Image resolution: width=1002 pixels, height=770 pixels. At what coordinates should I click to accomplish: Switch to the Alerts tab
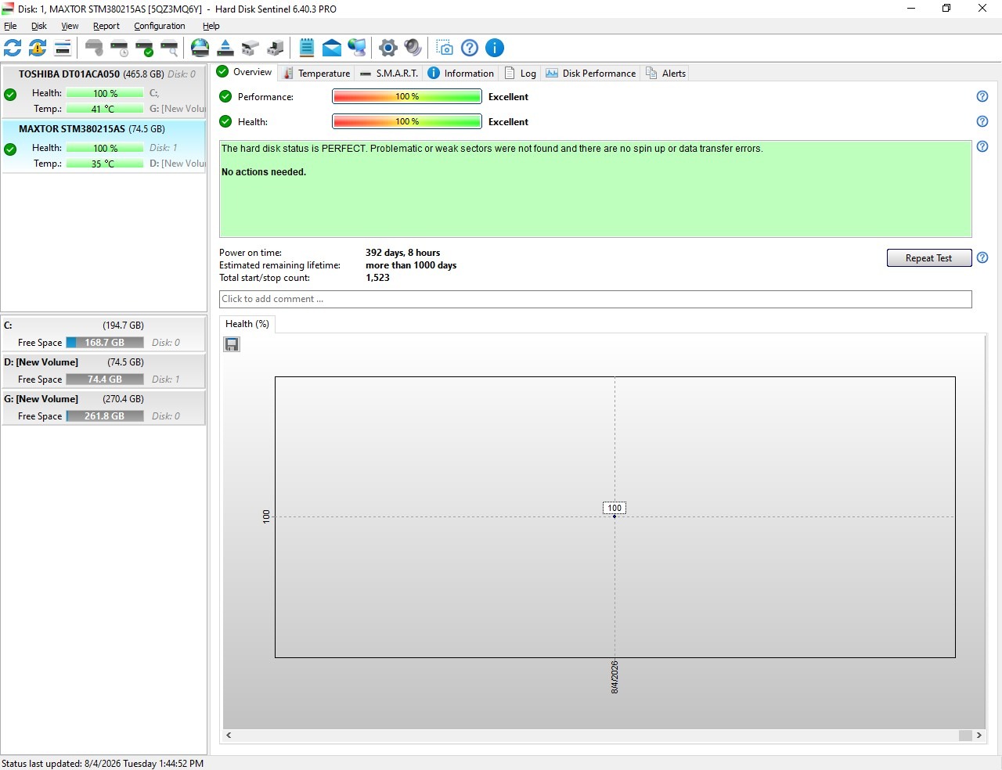click(665, 73)
